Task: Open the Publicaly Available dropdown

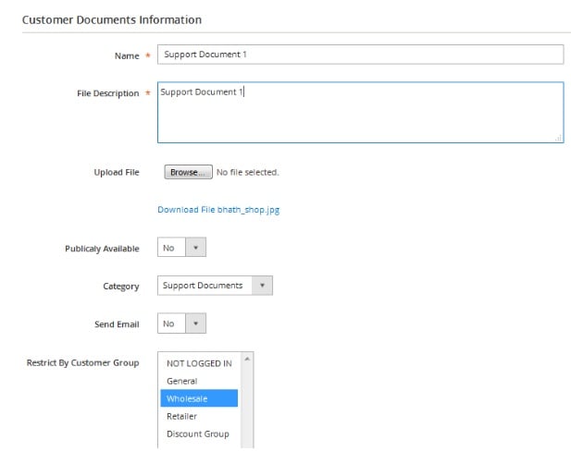Action: pos(181,248)
